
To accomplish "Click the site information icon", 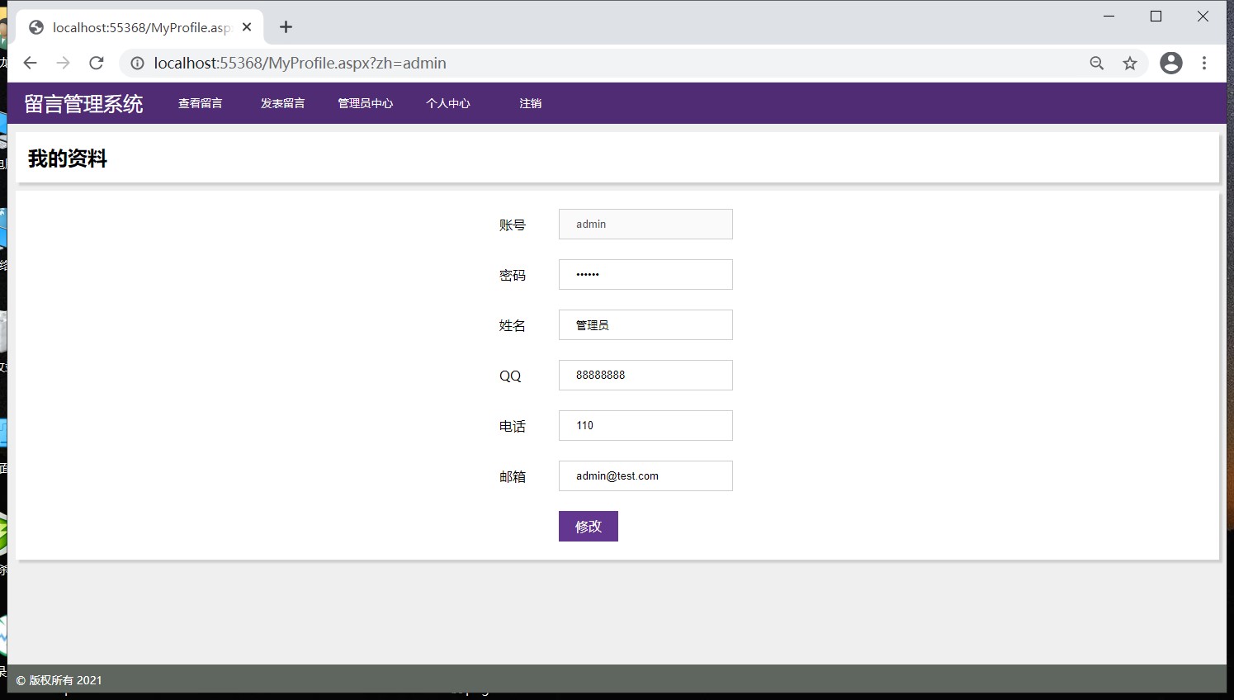I will pos(137,64).
